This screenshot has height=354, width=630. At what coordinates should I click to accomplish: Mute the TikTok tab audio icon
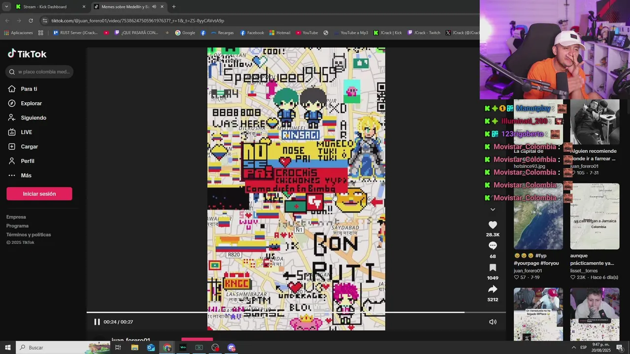point(154,7)
